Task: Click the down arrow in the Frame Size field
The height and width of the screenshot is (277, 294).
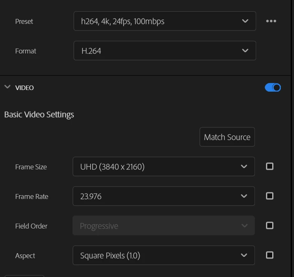Action: [244, 166]
